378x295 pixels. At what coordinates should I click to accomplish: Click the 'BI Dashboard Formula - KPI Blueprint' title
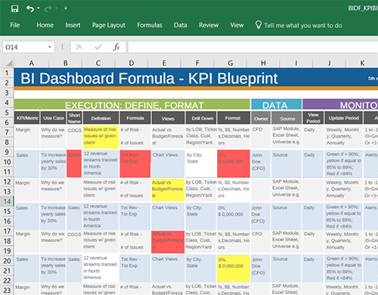click(149, 79)
